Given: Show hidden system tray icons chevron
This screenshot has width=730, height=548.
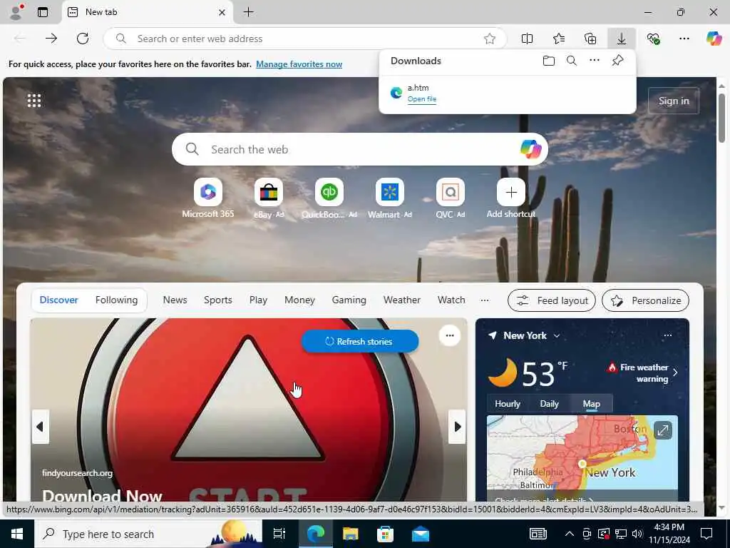Looking at the screenshot, I should click(570, 534).
